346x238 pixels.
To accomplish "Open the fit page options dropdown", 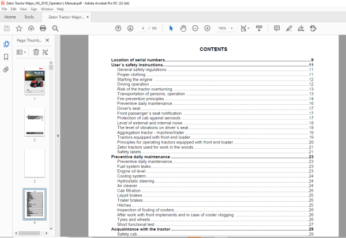I will (x=245, y=28).
